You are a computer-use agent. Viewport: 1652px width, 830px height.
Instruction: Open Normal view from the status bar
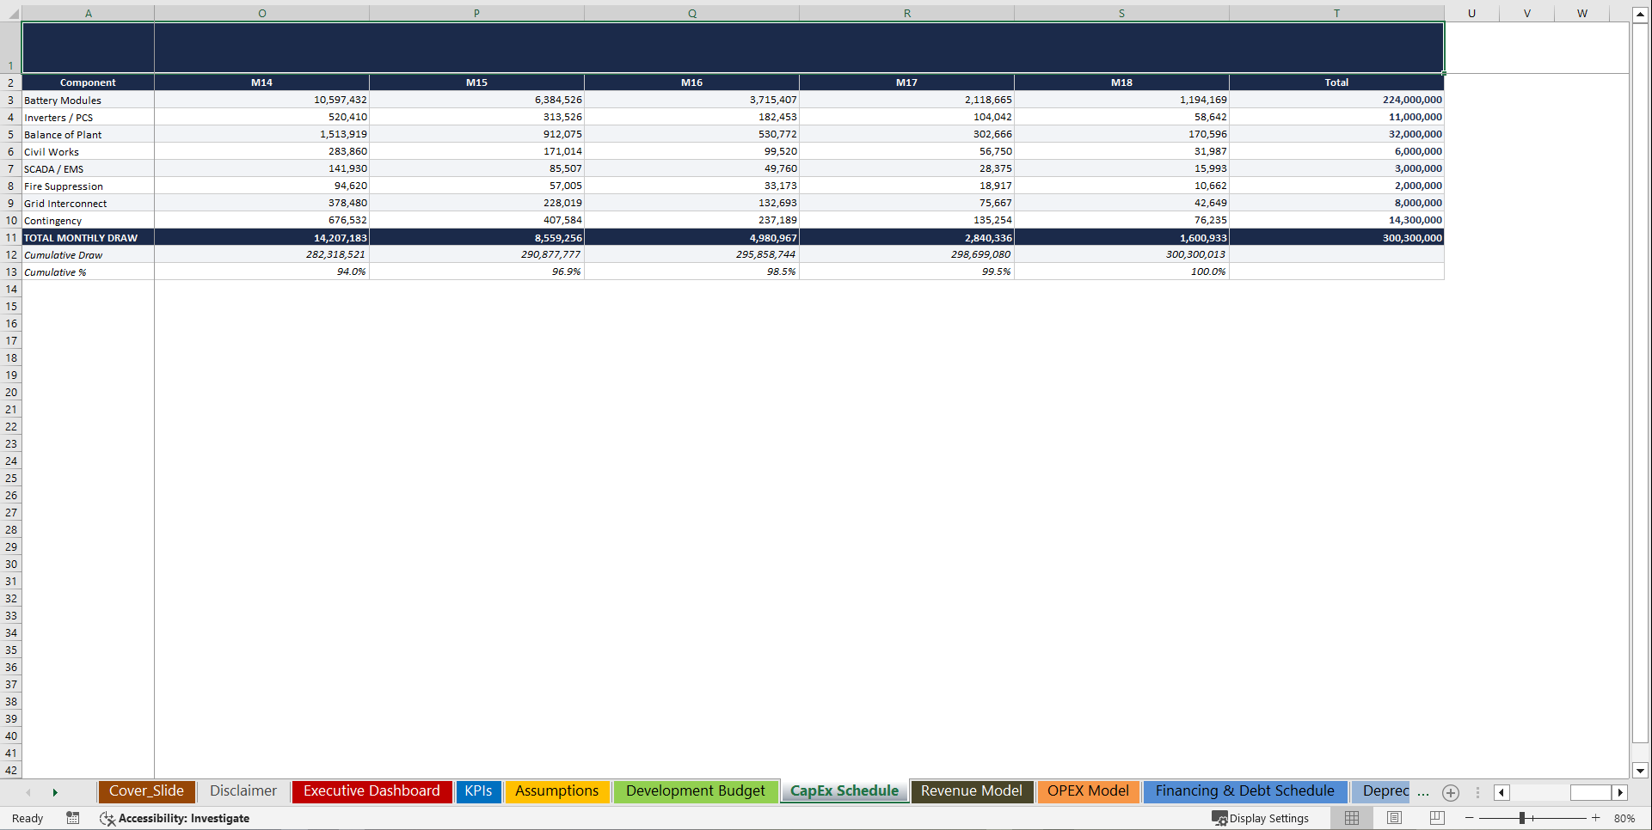(1352, 818)
